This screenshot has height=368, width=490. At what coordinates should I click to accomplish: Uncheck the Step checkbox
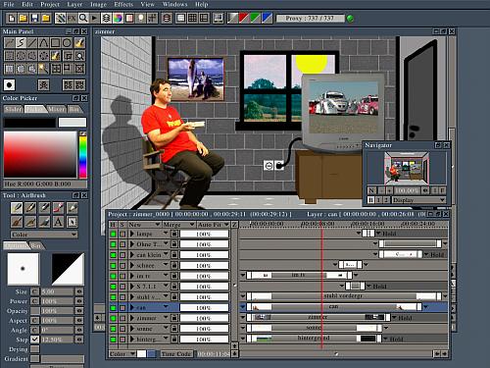[35, 340]
